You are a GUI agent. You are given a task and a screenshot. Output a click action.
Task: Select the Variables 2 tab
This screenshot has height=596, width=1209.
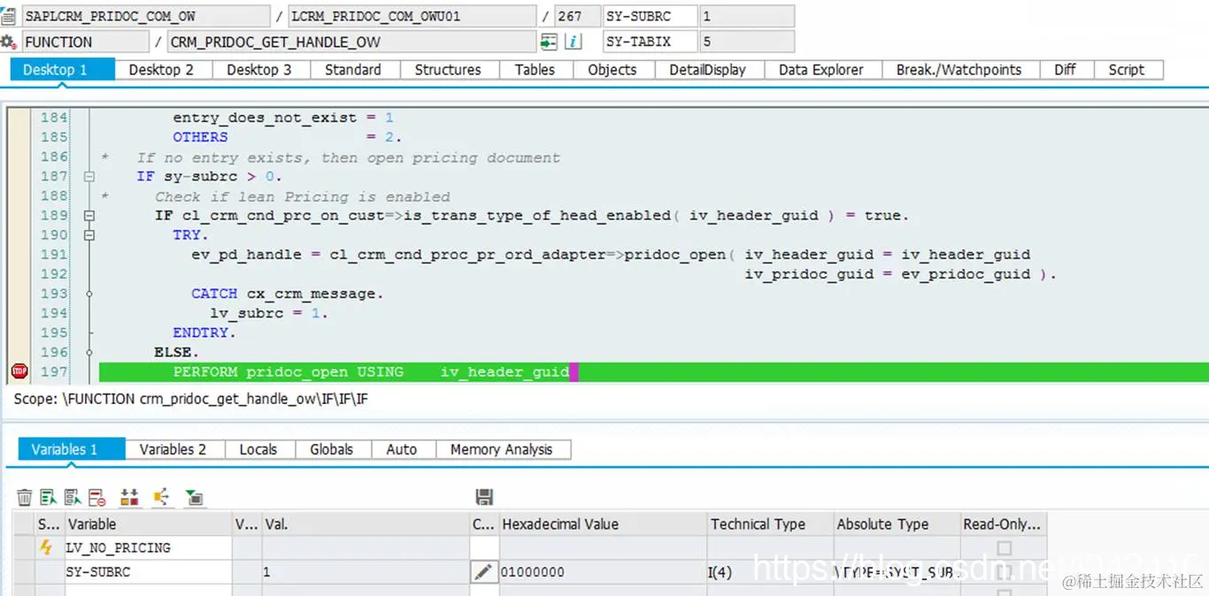tap(173, 449)
